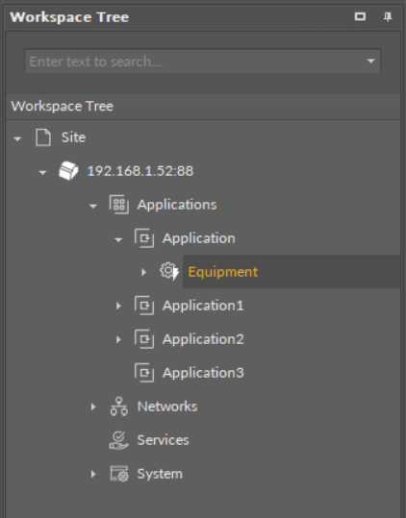Click the Services hand-checkmark icon
Image resolution: width=406 pixels, height=518 pixels.
(119, 440)
